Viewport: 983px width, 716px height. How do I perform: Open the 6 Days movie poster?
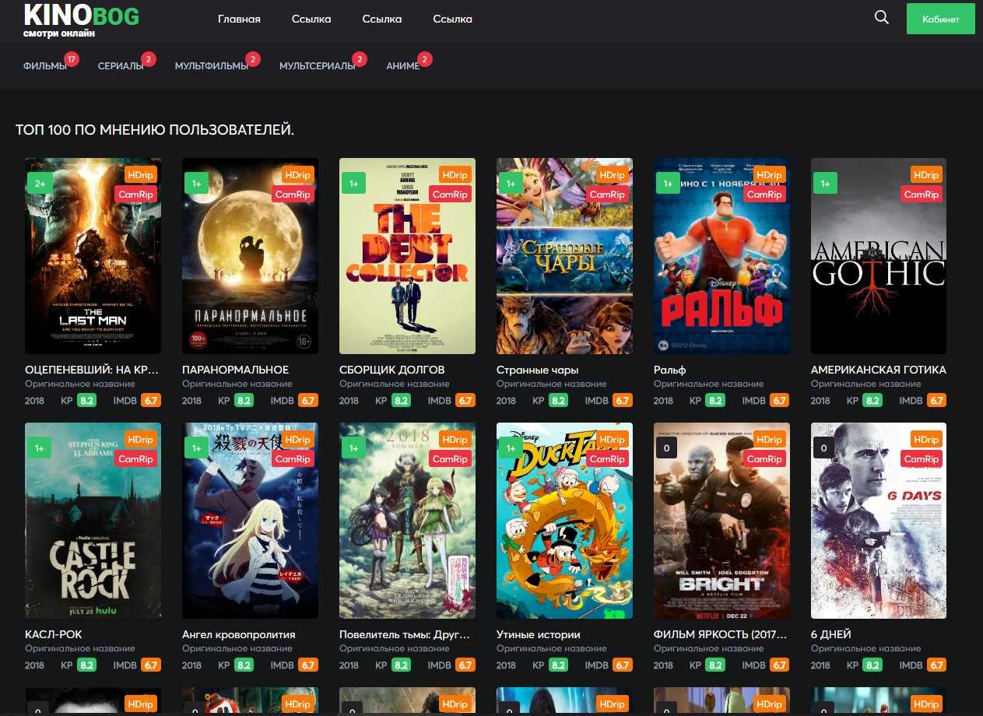[879, 521]
